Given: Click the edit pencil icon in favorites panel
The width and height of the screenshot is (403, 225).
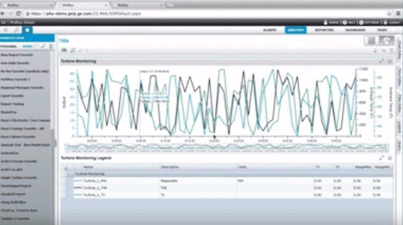Looking at the screenshot, I should click(43, 46).
